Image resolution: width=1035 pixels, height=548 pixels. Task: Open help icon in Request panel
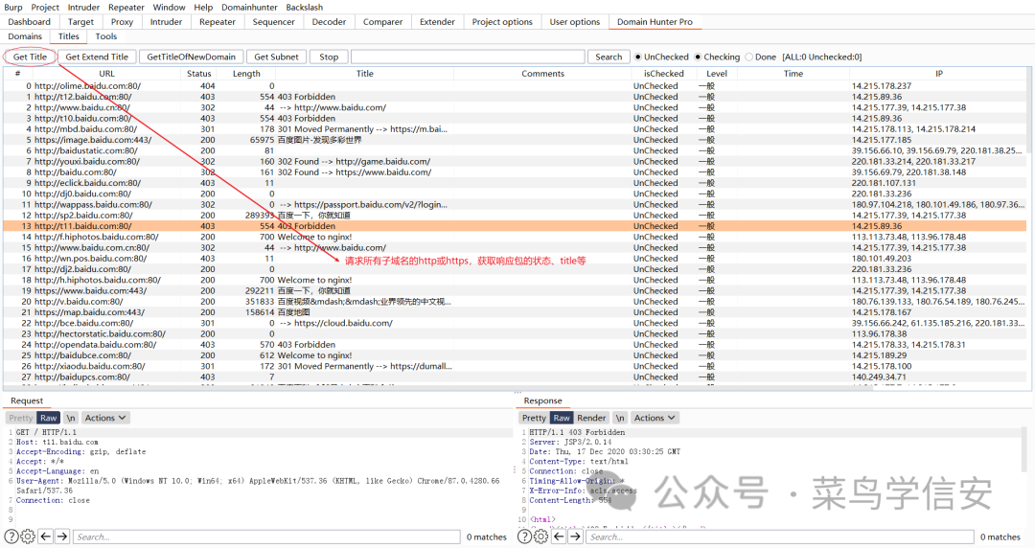click(11, 537)
